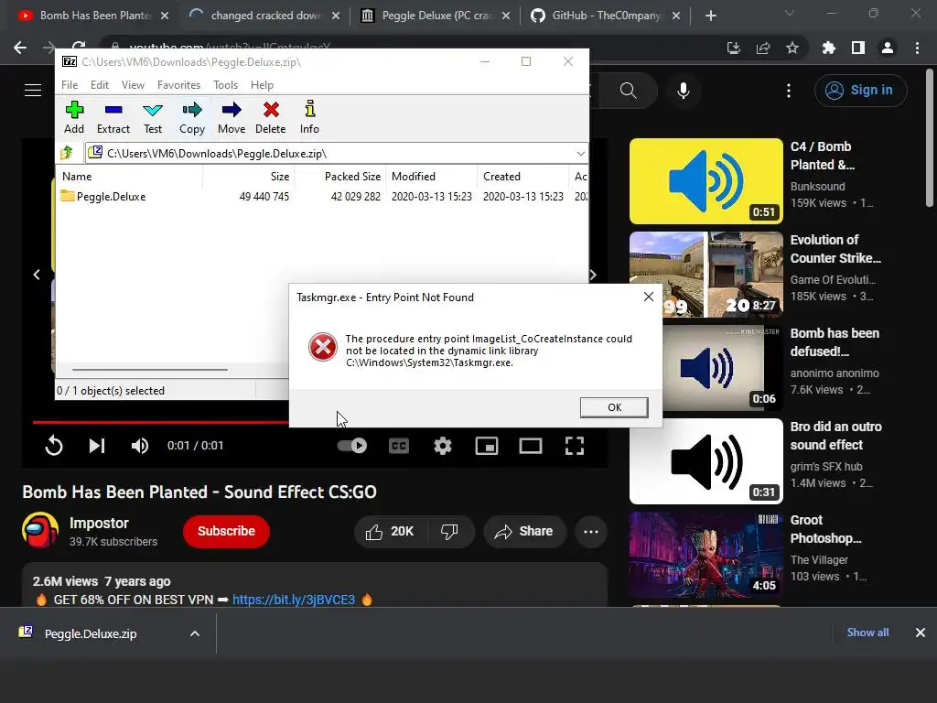Open the Help menu in 7-Zip
The image size is (937, 703).
[262, 85]
